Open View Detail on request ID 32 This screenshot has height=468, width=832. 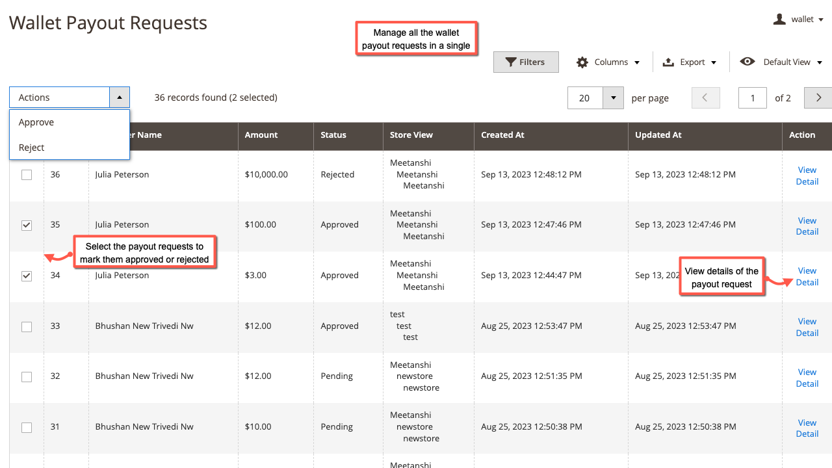pos(807,378)
